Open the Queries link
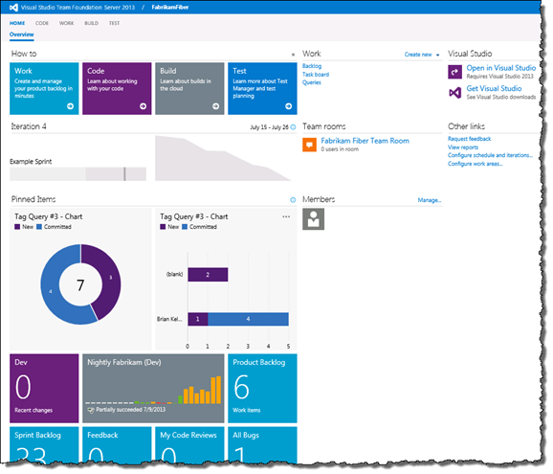This screenshot has height=474, width=553. point(312,82)
